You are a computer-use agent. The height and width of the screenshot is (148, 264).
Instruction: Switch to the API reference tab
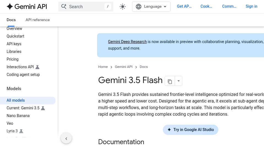click(38, 20)
